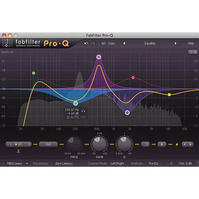Delete the band with the X button
This screenshot has height=199, width=199.
point(162,144)
